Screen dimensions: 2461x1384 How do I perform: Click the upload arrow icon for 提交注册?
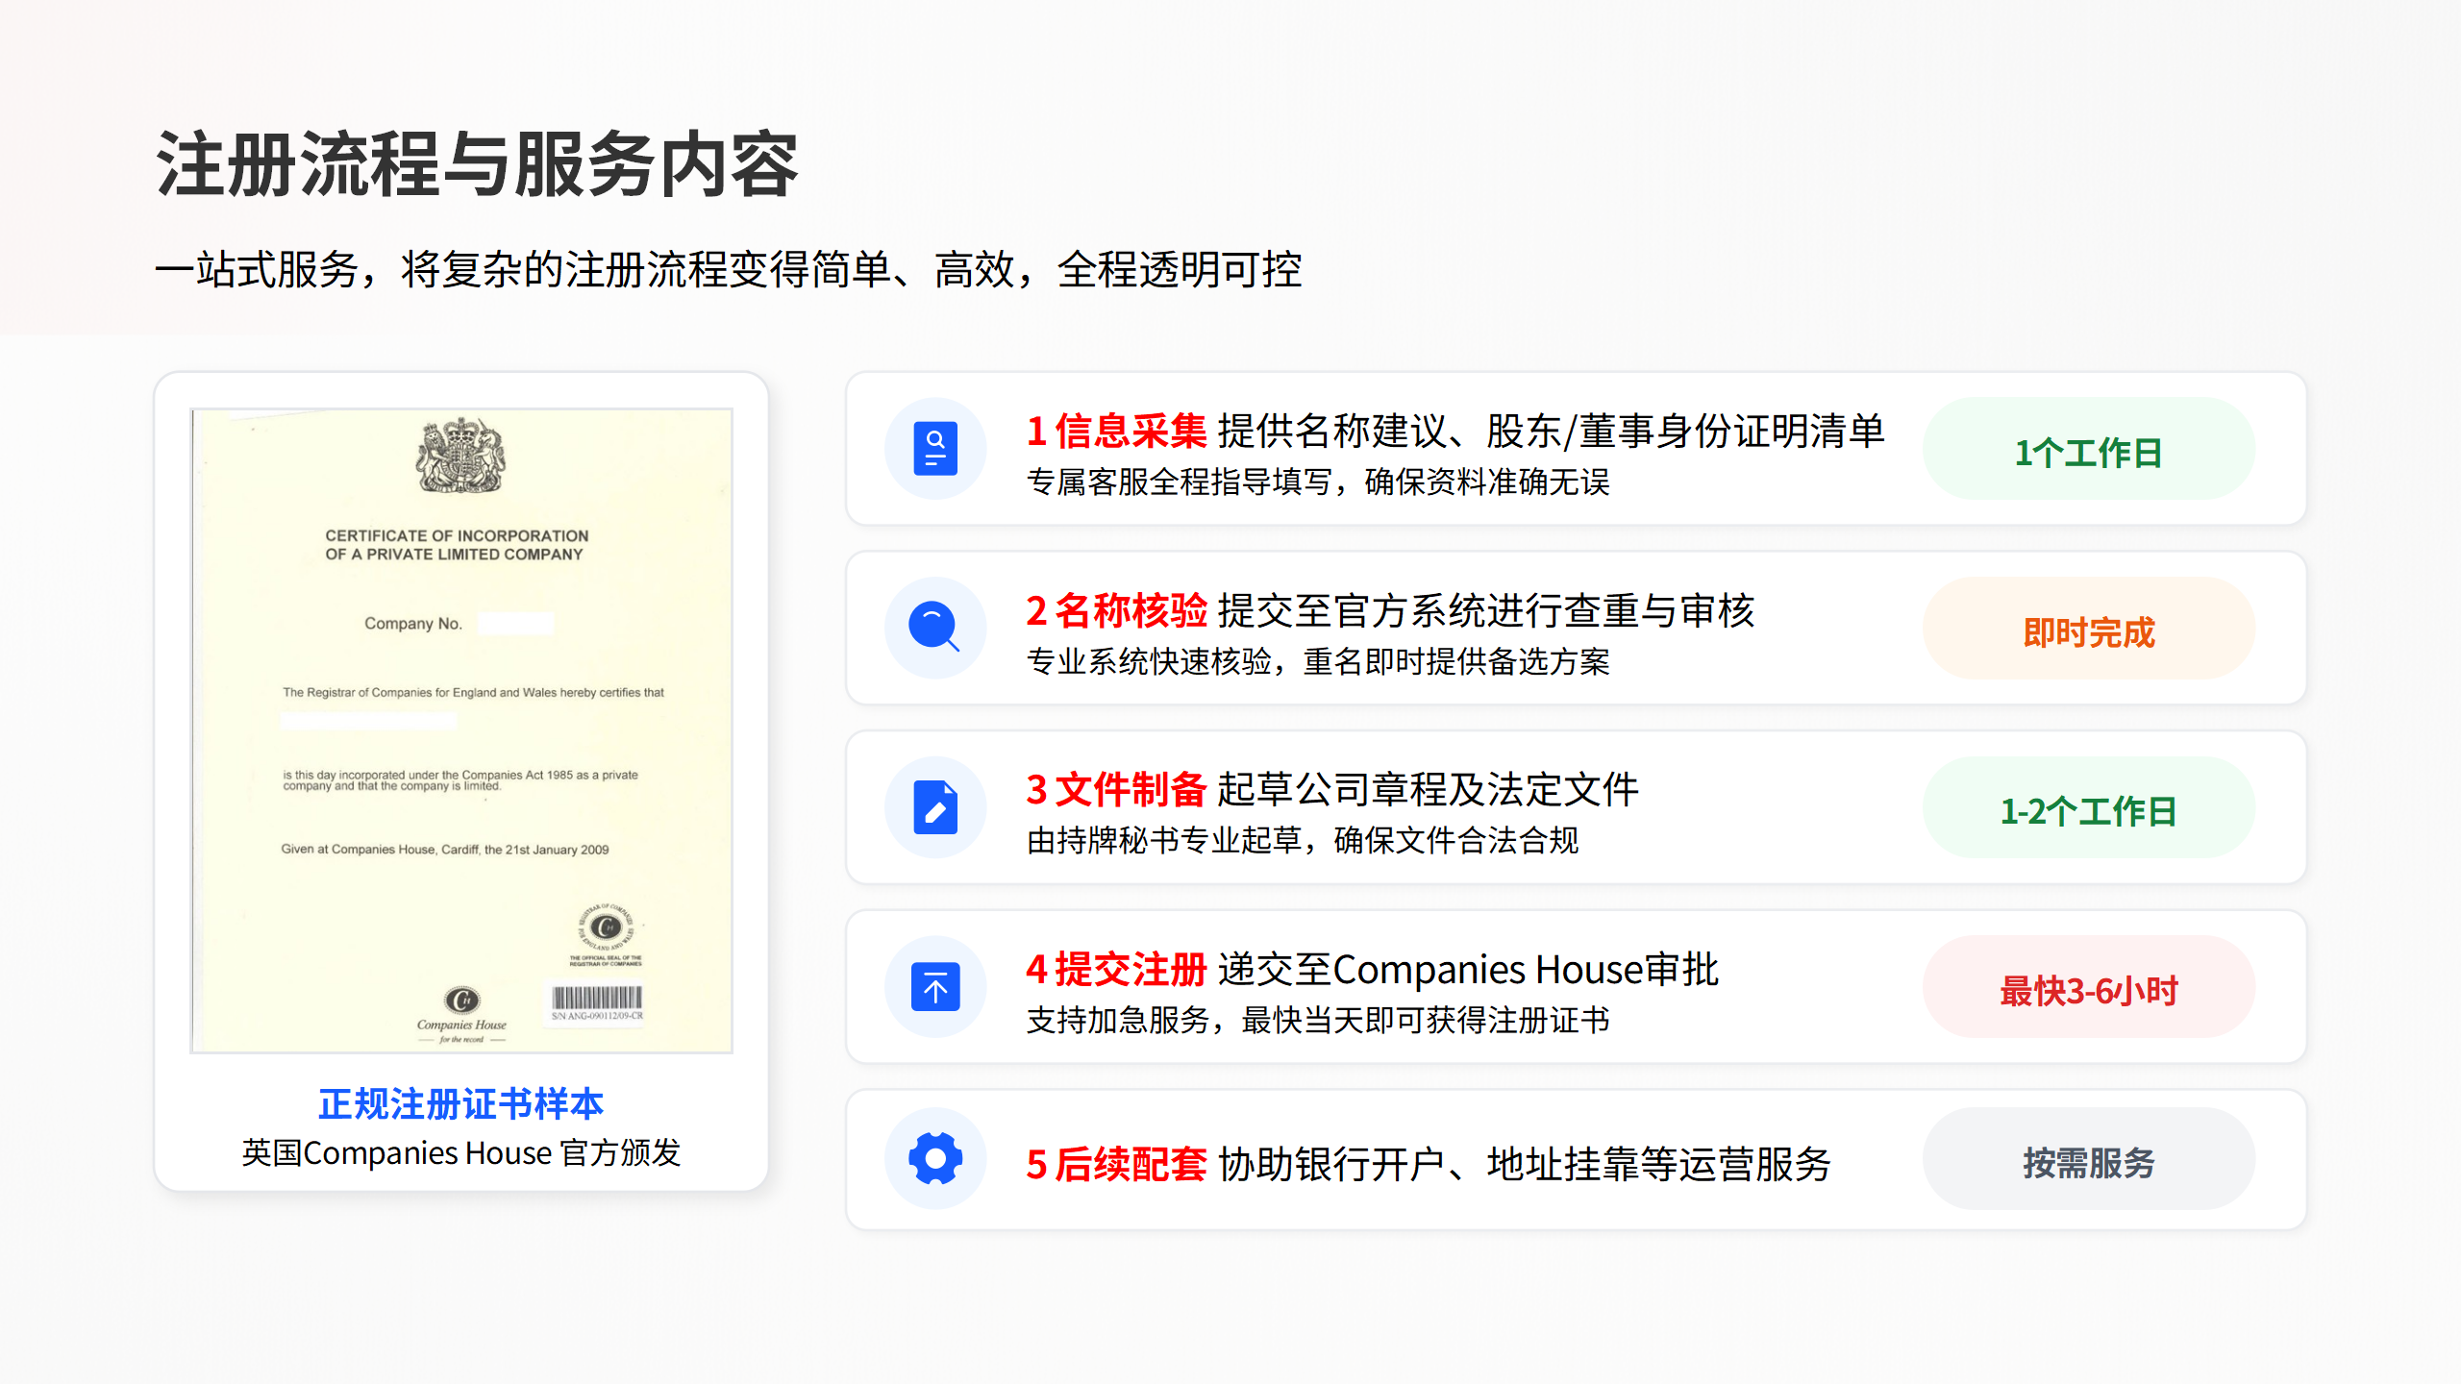point(935,987)
